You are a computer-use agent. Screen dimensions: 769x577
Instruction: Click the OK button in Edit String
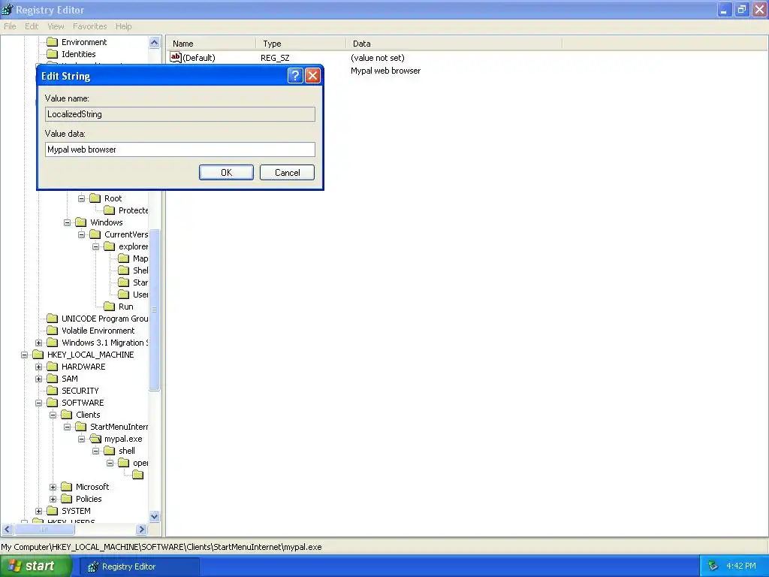(x=226, y=172)
